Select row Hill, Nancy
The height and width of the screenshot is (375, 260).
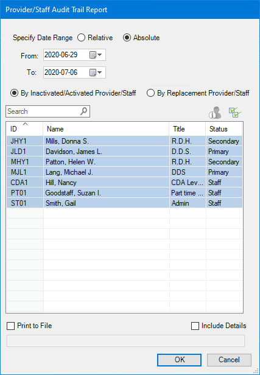coord(124,183)
